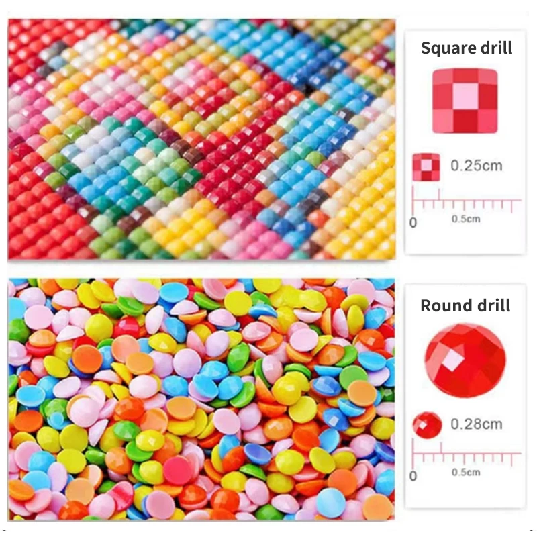Click the 0.5cm mark under the square drill ruler
This screenshot has width=537, height=537.
[x=466, y=219]
